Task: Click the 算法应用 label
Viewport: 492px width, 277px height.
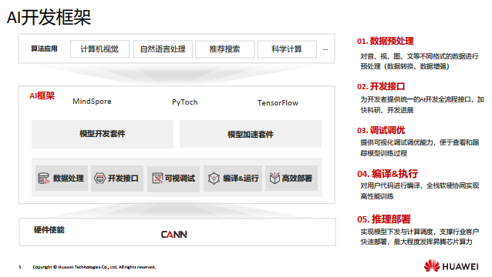Action: coord(44,48)
